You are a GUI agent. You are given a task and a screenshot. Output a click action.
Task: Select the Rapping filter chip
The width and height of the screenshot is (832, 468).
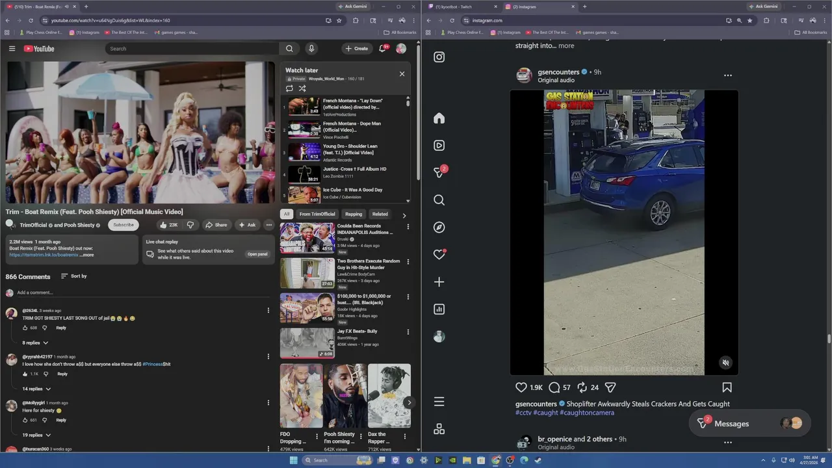[354, 214]
